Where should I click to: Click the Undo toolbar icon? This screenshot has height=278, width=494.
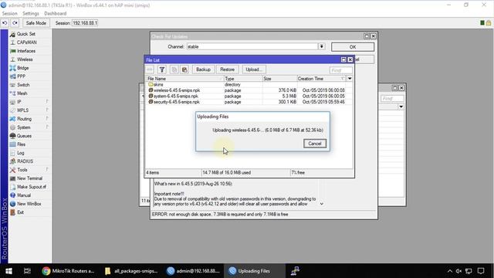5,23
